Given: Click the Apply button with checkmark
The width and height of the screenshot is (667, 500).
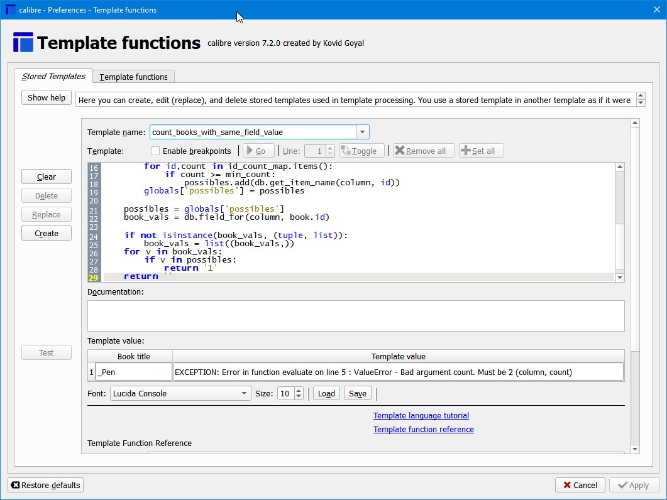Looking at the screenshot, I should pos(633,485).
